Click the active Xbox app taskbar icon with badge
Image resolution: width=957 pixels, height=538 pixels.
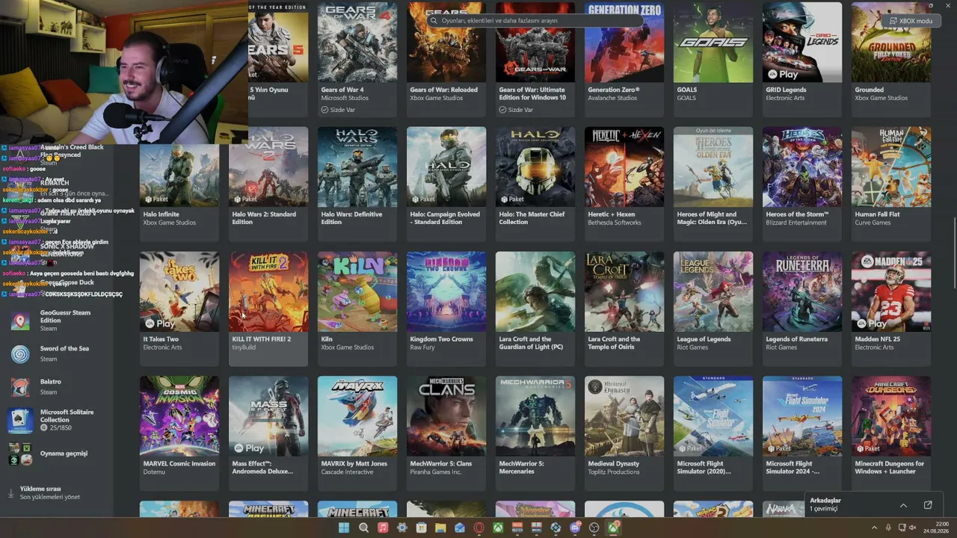613,528
